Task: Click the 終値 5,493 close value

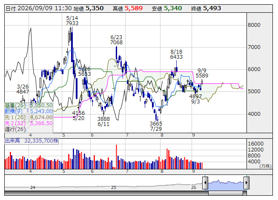Action: [x=206, y=9]
